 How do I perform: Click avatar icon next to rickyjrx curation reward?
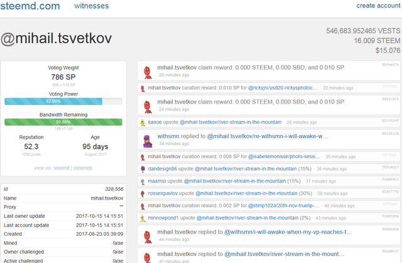tap(143, 89)
